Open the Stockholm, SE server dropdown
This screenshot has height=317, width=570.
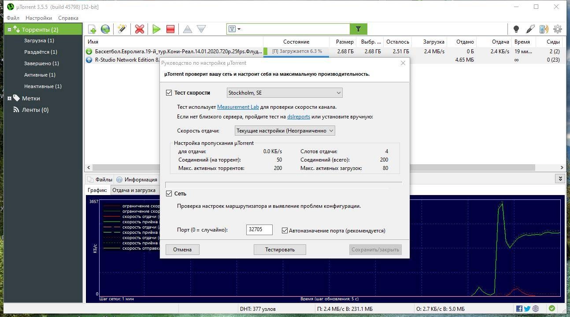(x=285, y=93)
